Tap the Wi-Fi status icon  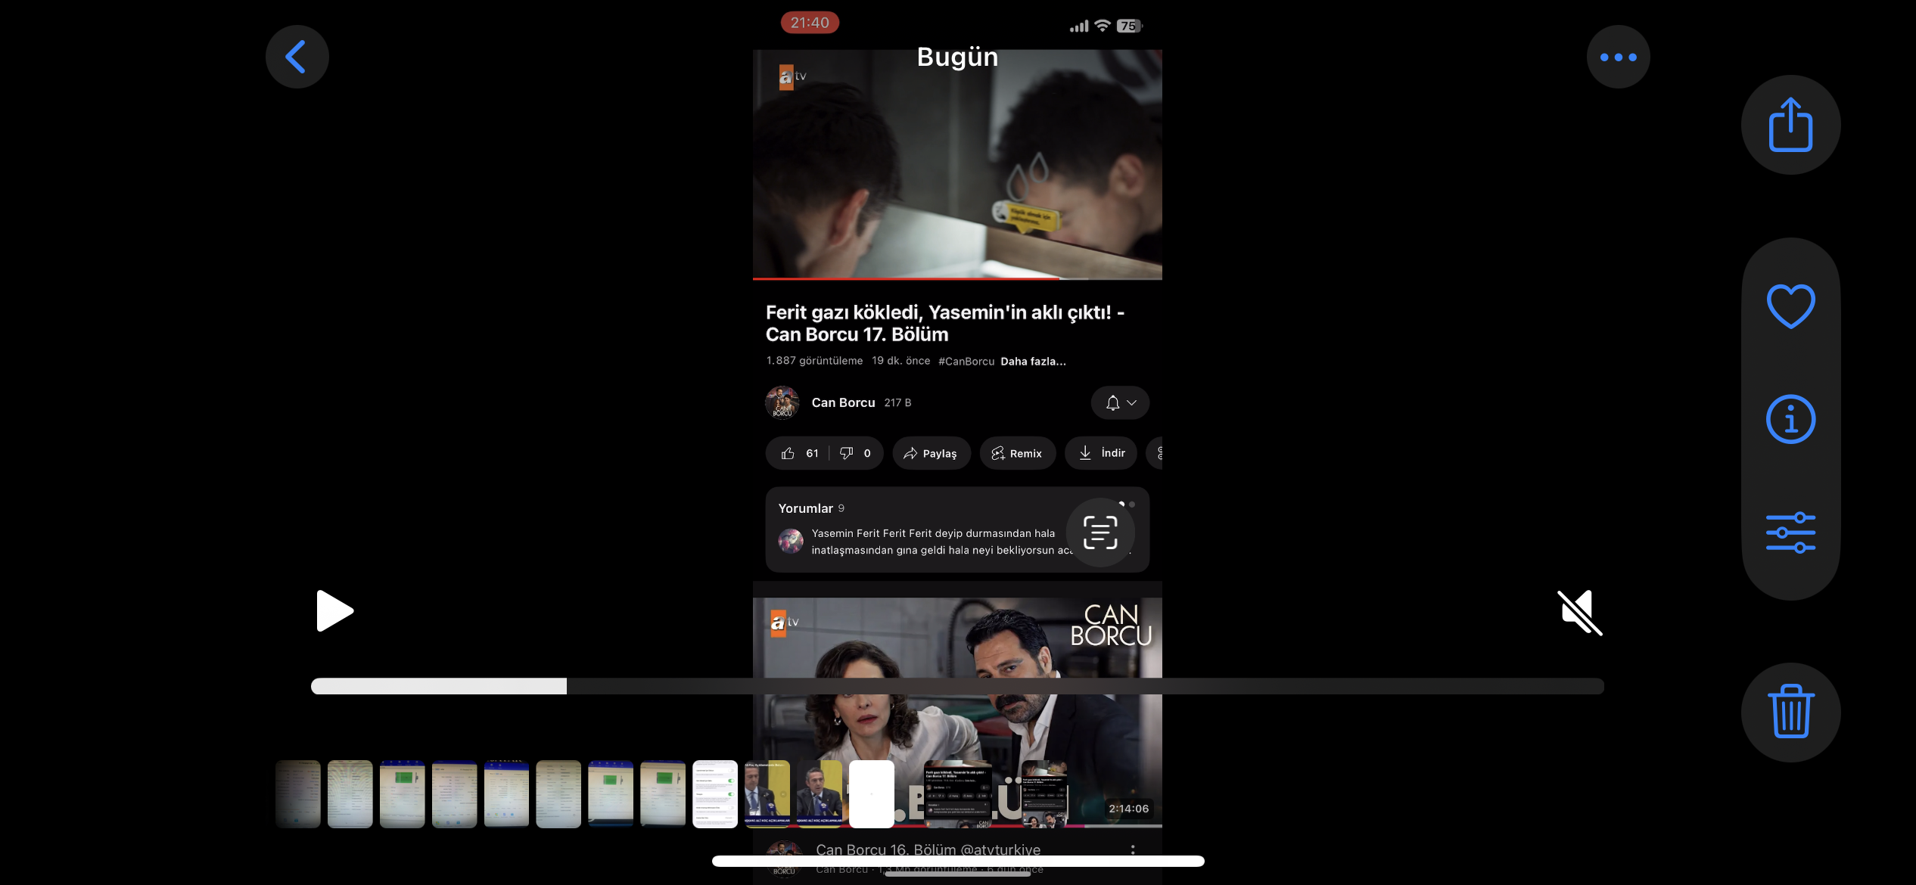pyautogui.click(x=1103, y=26)
